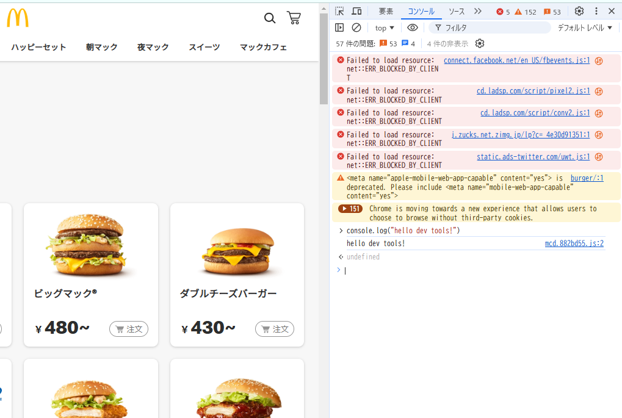Focus the フィルタ filter input field
Viewport: 622px width, 418px height.
coord(490,27)
